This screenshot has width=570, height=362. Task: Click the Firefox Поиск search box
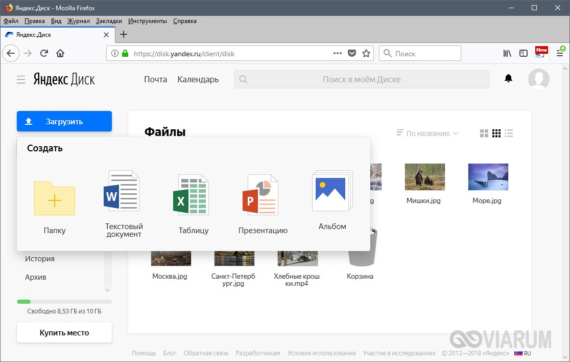420,54
